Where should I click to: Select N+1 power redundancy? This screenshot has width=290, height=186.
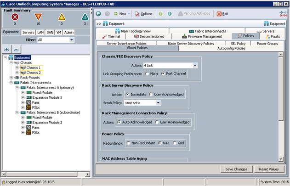click(x=160, y=143)
